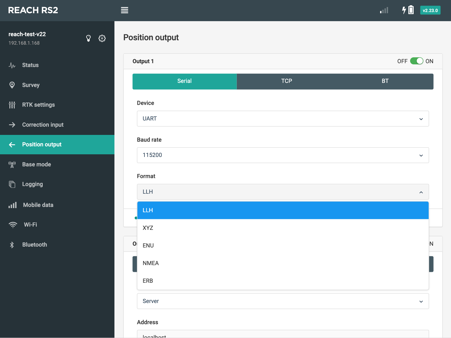Click the lightbulb icon next to reach-test-v22
This screenshot has width=451, height=338.
(x=88, y=38)
